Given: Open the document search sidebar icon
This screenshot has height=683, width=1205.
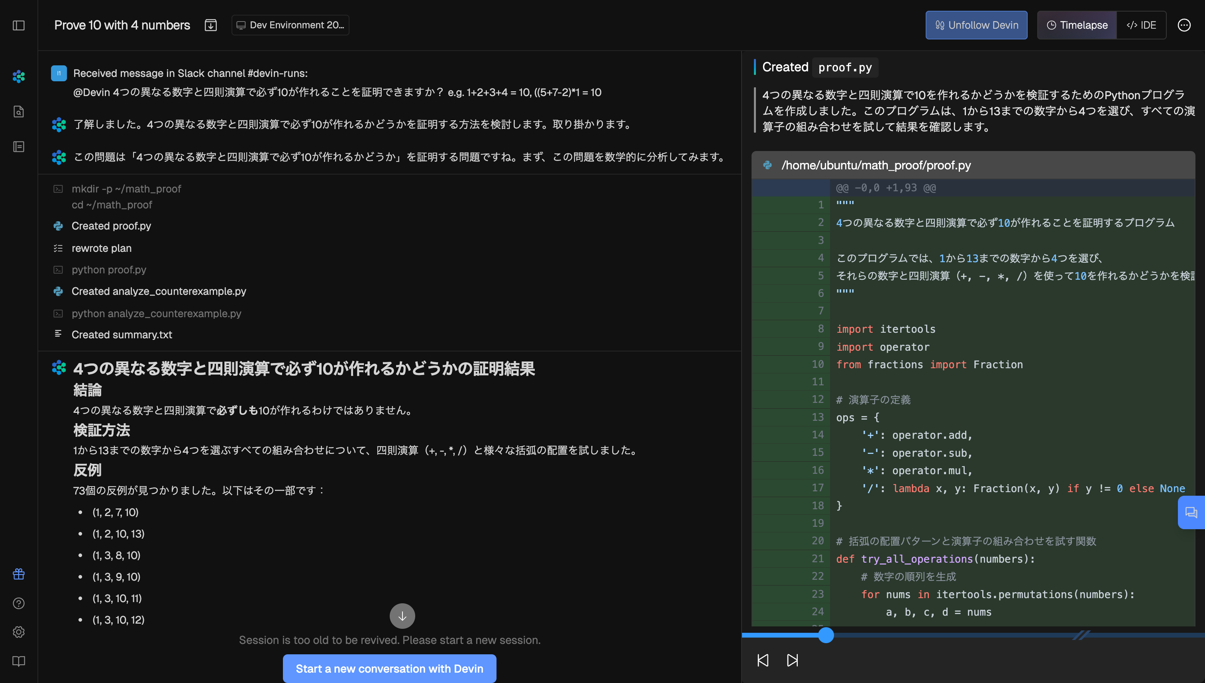Looking at the screenshot, I should coord(19,112).
